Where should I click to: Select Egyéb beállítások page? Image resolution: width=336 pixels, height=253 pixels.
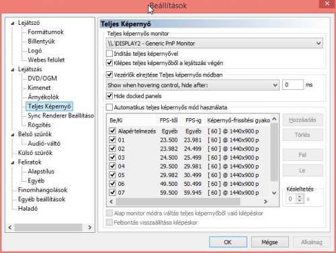tap(42, 199)
